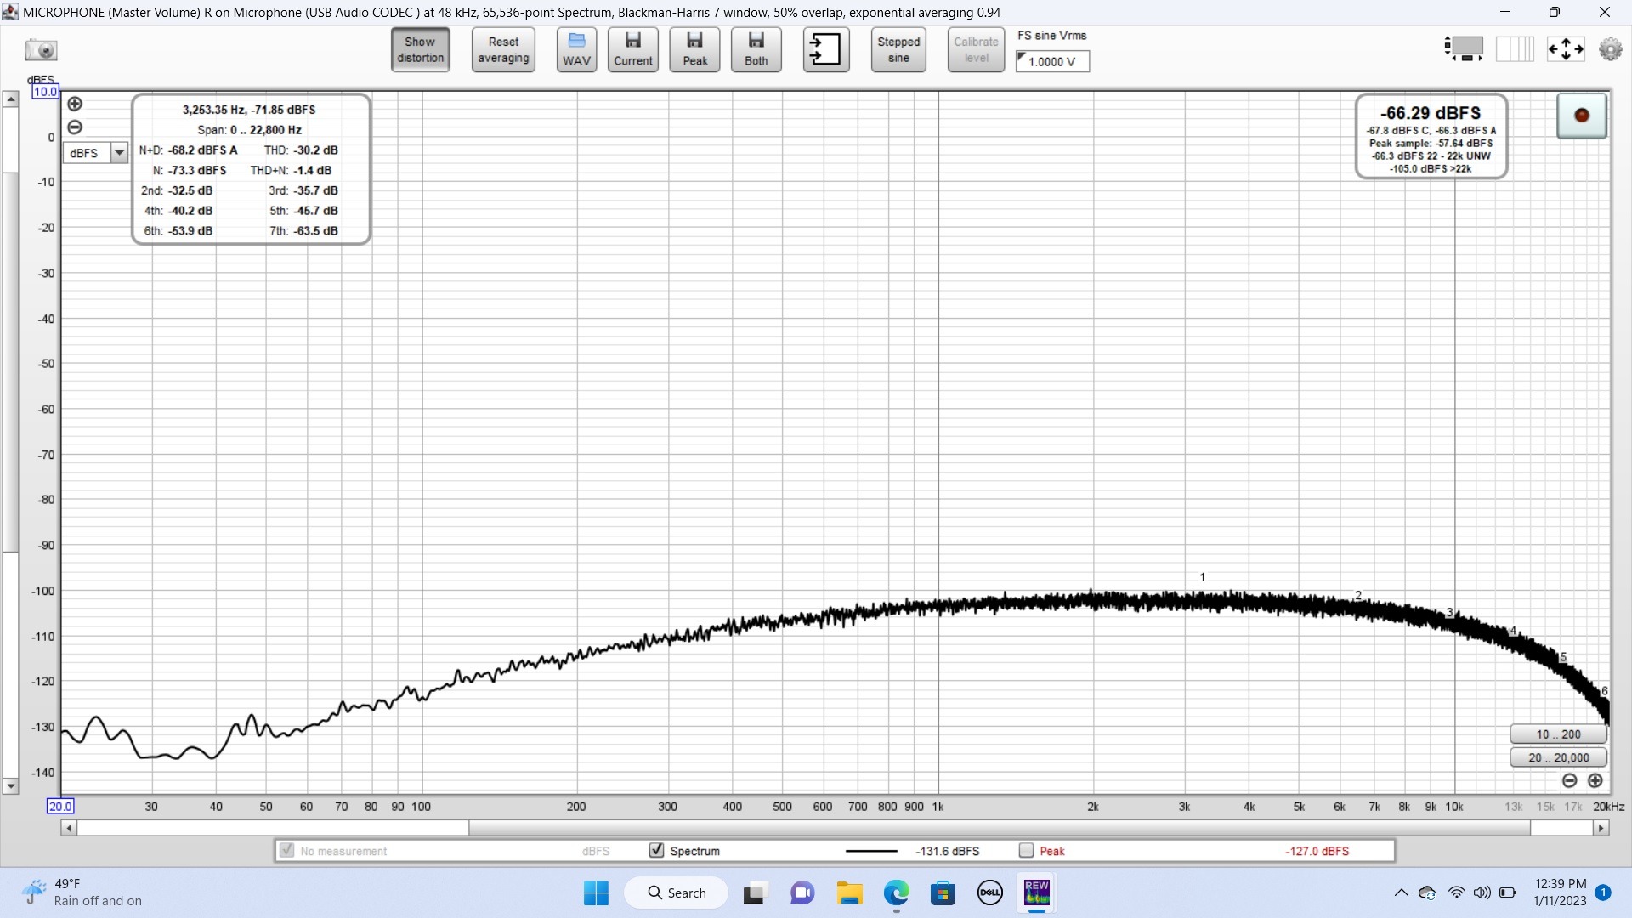Click the taskbar Search box
Viewport: 1632px width, 918px height.
(677, 892)
